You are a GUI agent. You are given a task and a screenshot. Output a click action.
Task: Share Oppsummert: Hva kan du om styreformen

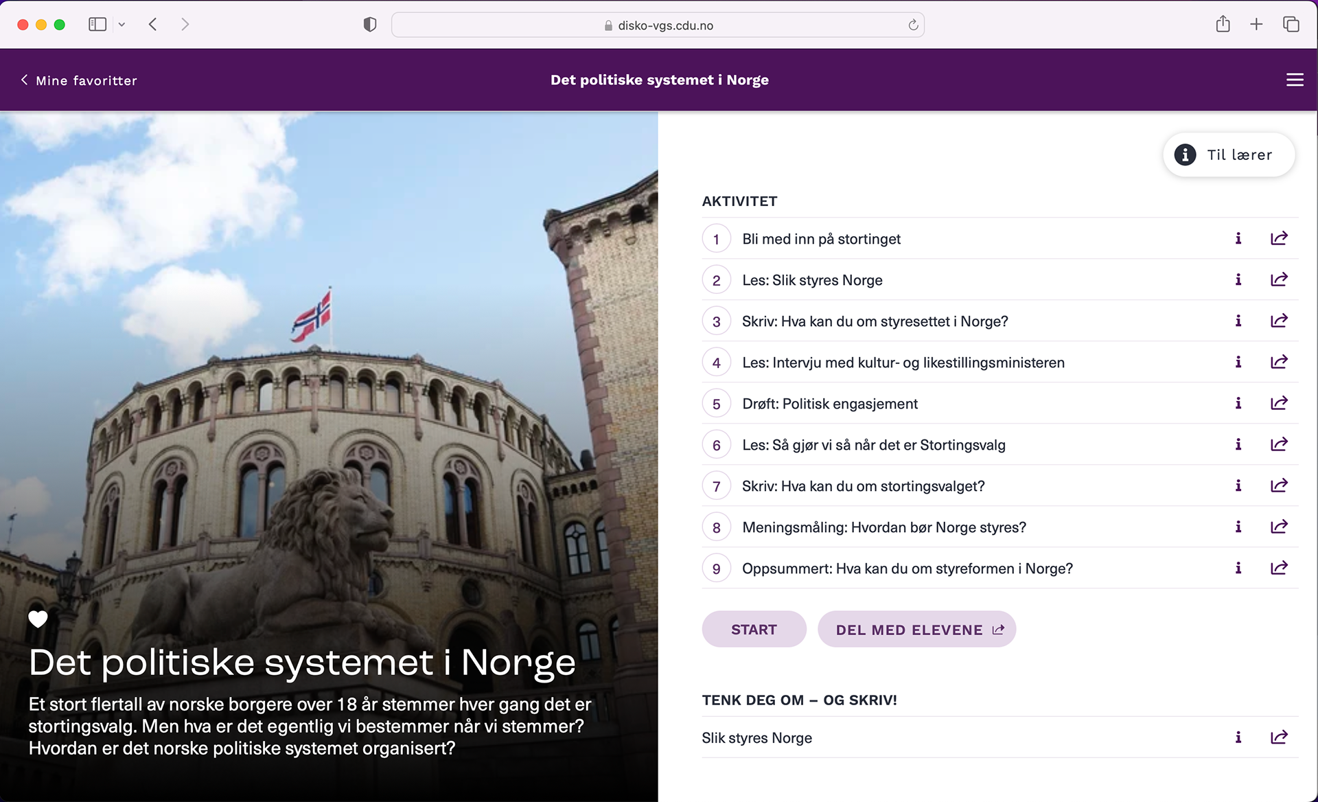[1279, 568]
